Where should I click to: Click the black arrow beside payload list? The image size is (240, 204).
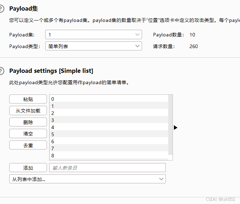click(176, 127)
